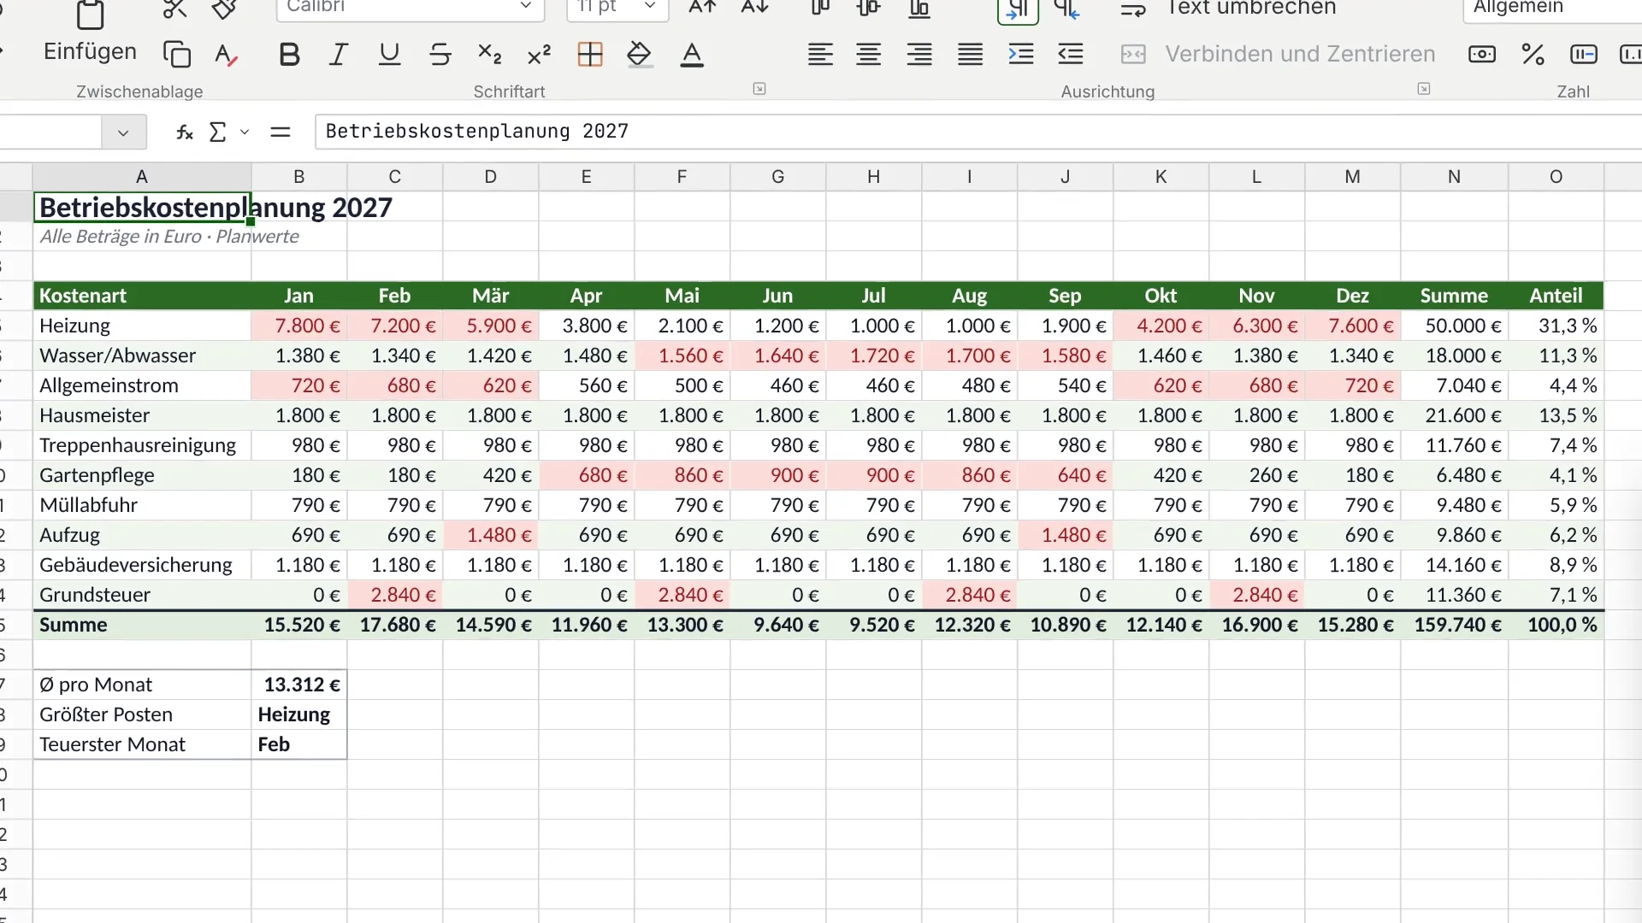The image size is (1642, 923).
Task: Open the Sum function dropdown arrow
Action: 245,132
